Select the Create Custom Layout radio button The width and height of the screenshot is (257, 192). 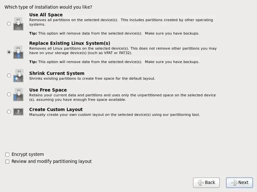[9, 112]
